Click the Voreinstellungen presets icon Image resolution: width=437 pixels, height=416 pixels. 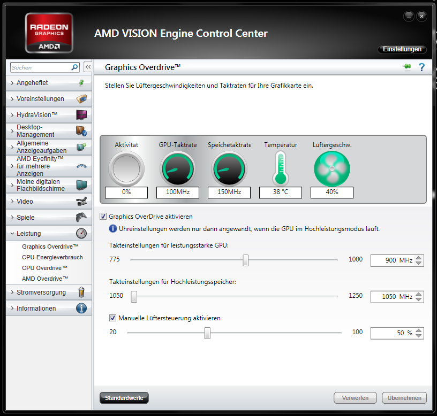tap(81, 99)
